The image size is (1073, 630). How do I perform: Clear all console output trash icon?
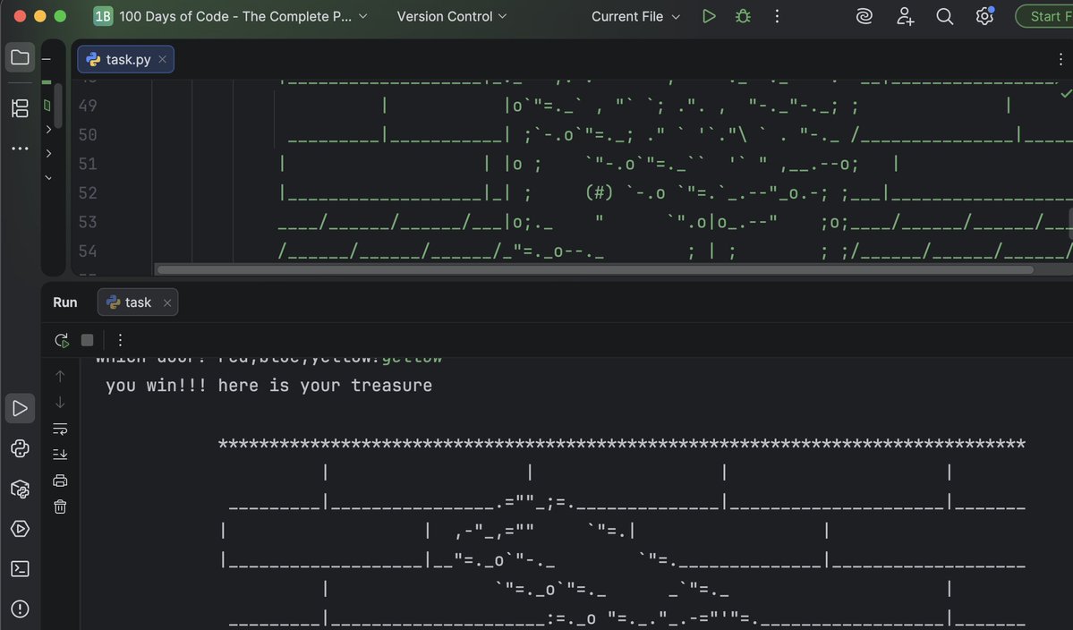click(60, 507)
